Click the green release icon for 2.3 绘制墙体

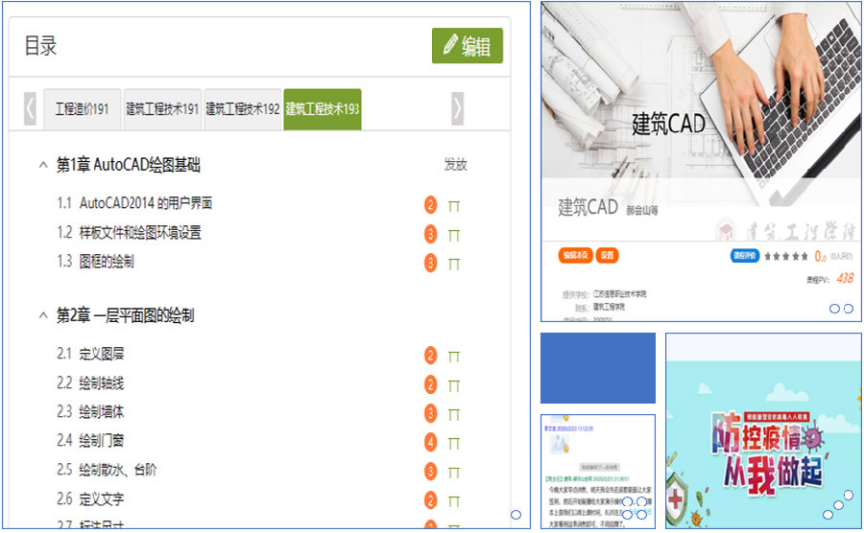click(453, 415)
